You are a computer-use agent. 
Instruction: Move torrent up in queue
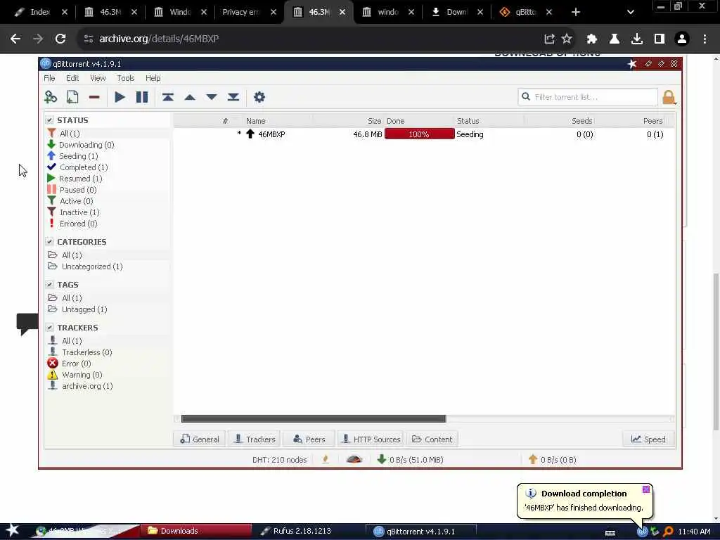coord(190,97)
